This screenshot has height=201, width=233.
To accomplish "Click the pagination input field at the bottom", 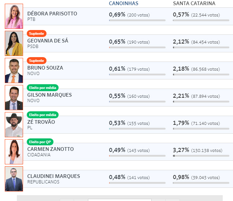I will point(120,200).
